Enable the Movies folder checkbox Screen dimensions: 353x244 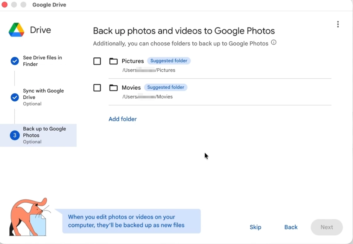pyautogui.click(x=97, y=87)
